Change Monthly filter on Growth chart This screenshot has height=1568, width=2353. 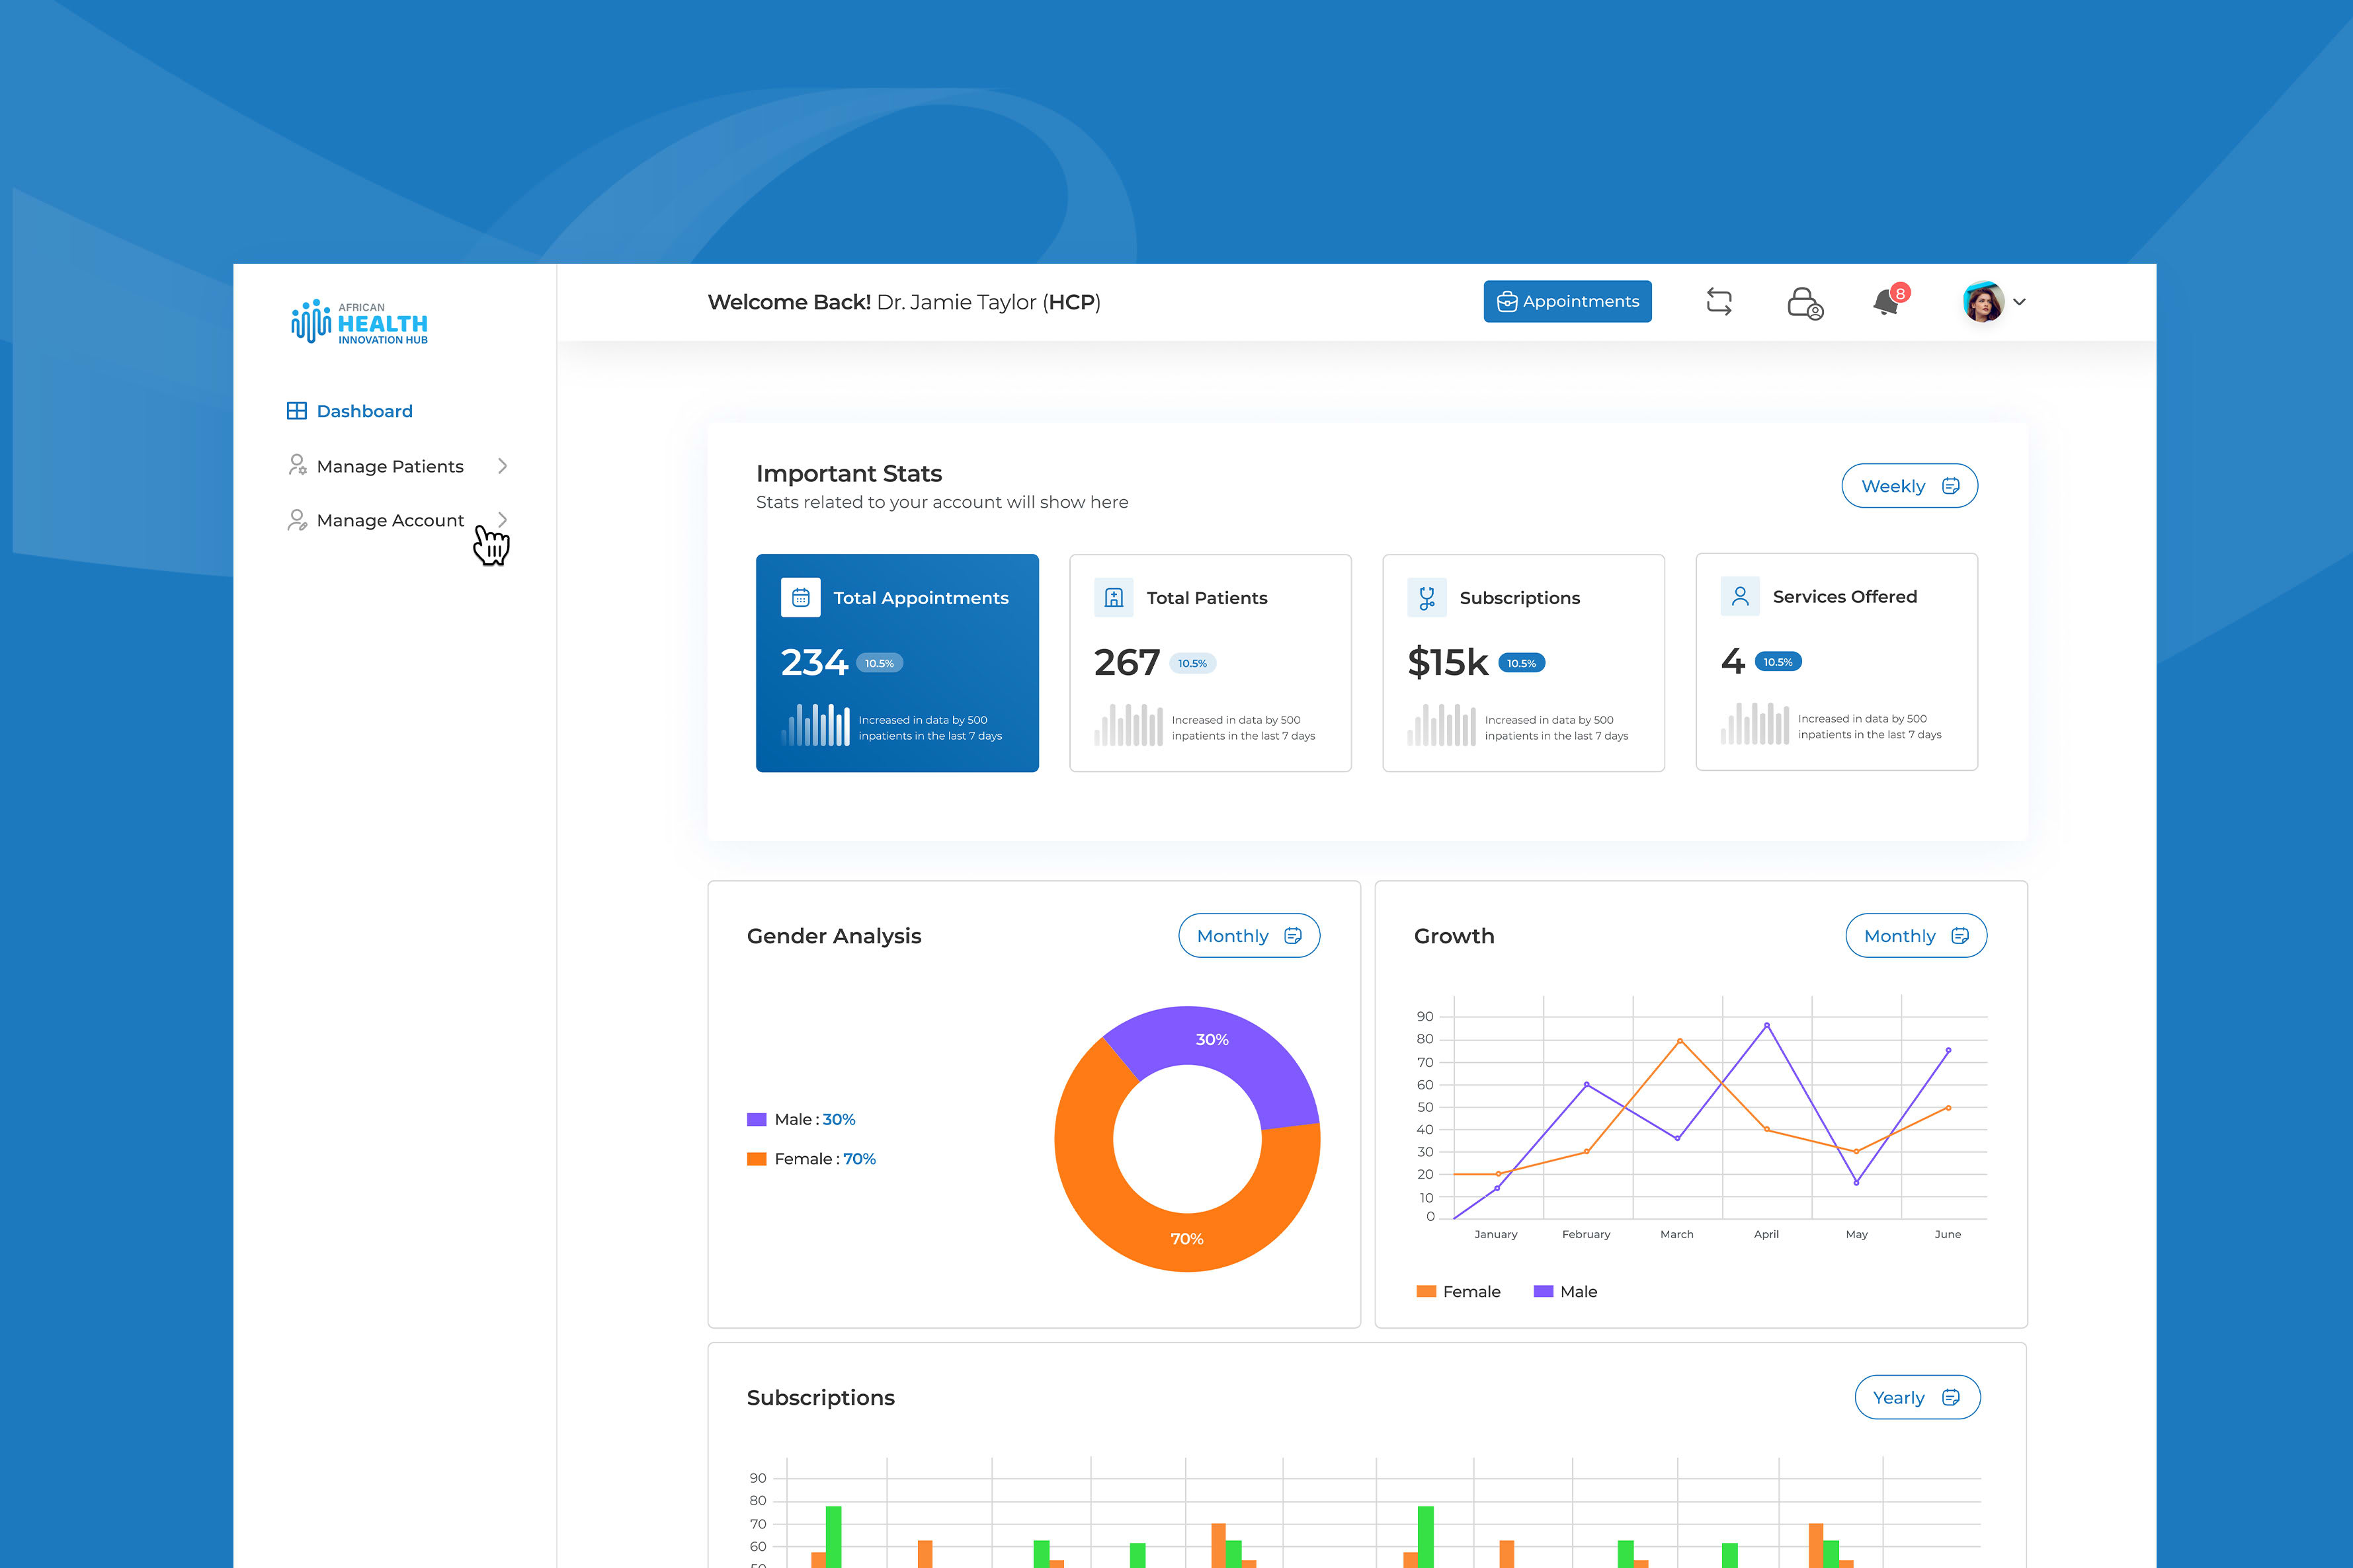[1915, 936]
